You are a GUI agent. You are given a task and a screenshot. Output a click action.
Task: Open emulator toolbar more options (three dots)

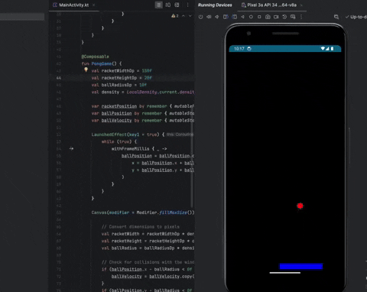tap(301, 17)
